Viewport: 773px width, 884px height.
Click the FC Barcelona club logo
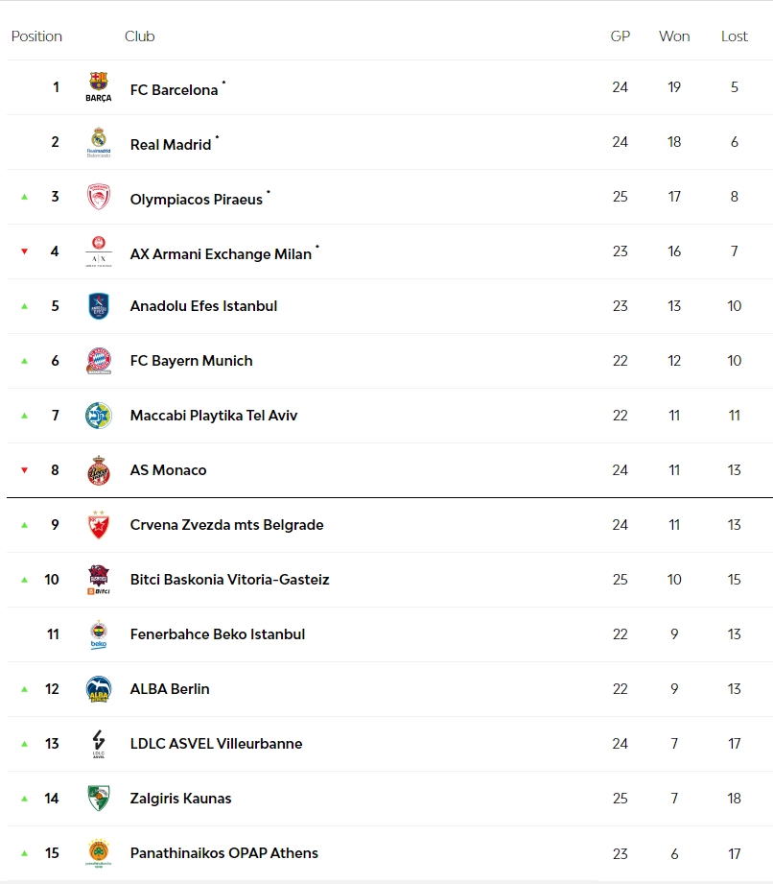tap(99, 87)
